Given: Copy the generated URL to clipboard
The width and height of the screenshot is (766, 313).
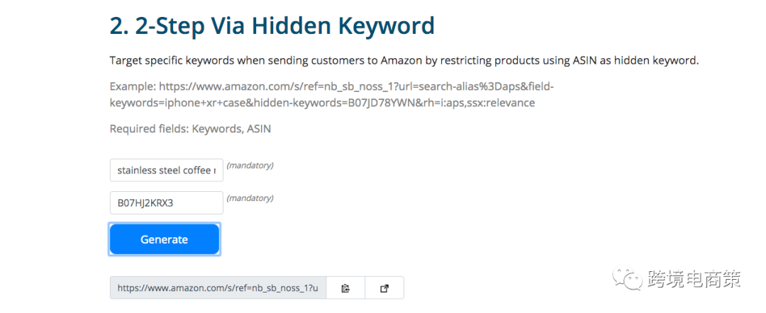Looking at the screenshot, I should pos(345,288).
